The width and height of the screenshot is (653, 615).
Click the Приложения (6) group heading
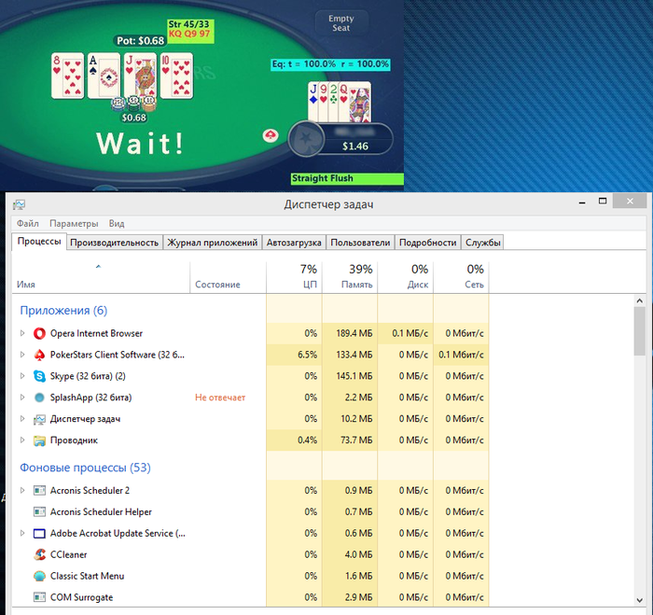[x=63, y=311]
